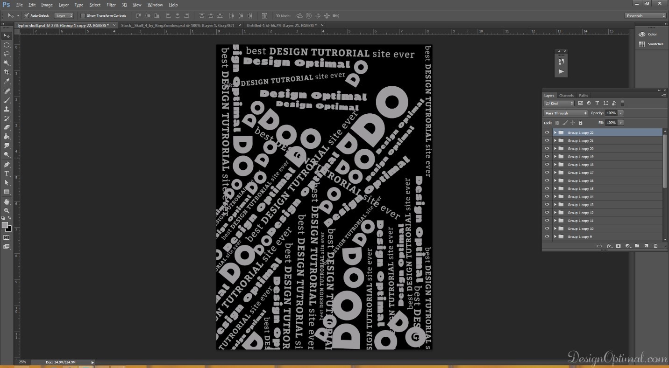Hide Group 1 copy 10 layer
The width and height of the screenshot is (669, 368).
pos(547,229)
